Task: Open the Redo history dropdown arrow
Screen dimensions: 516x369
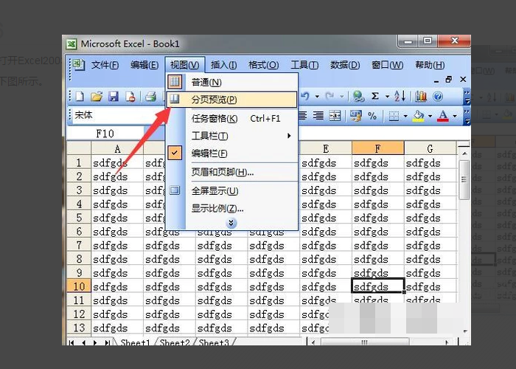Action: coord(342,97)
